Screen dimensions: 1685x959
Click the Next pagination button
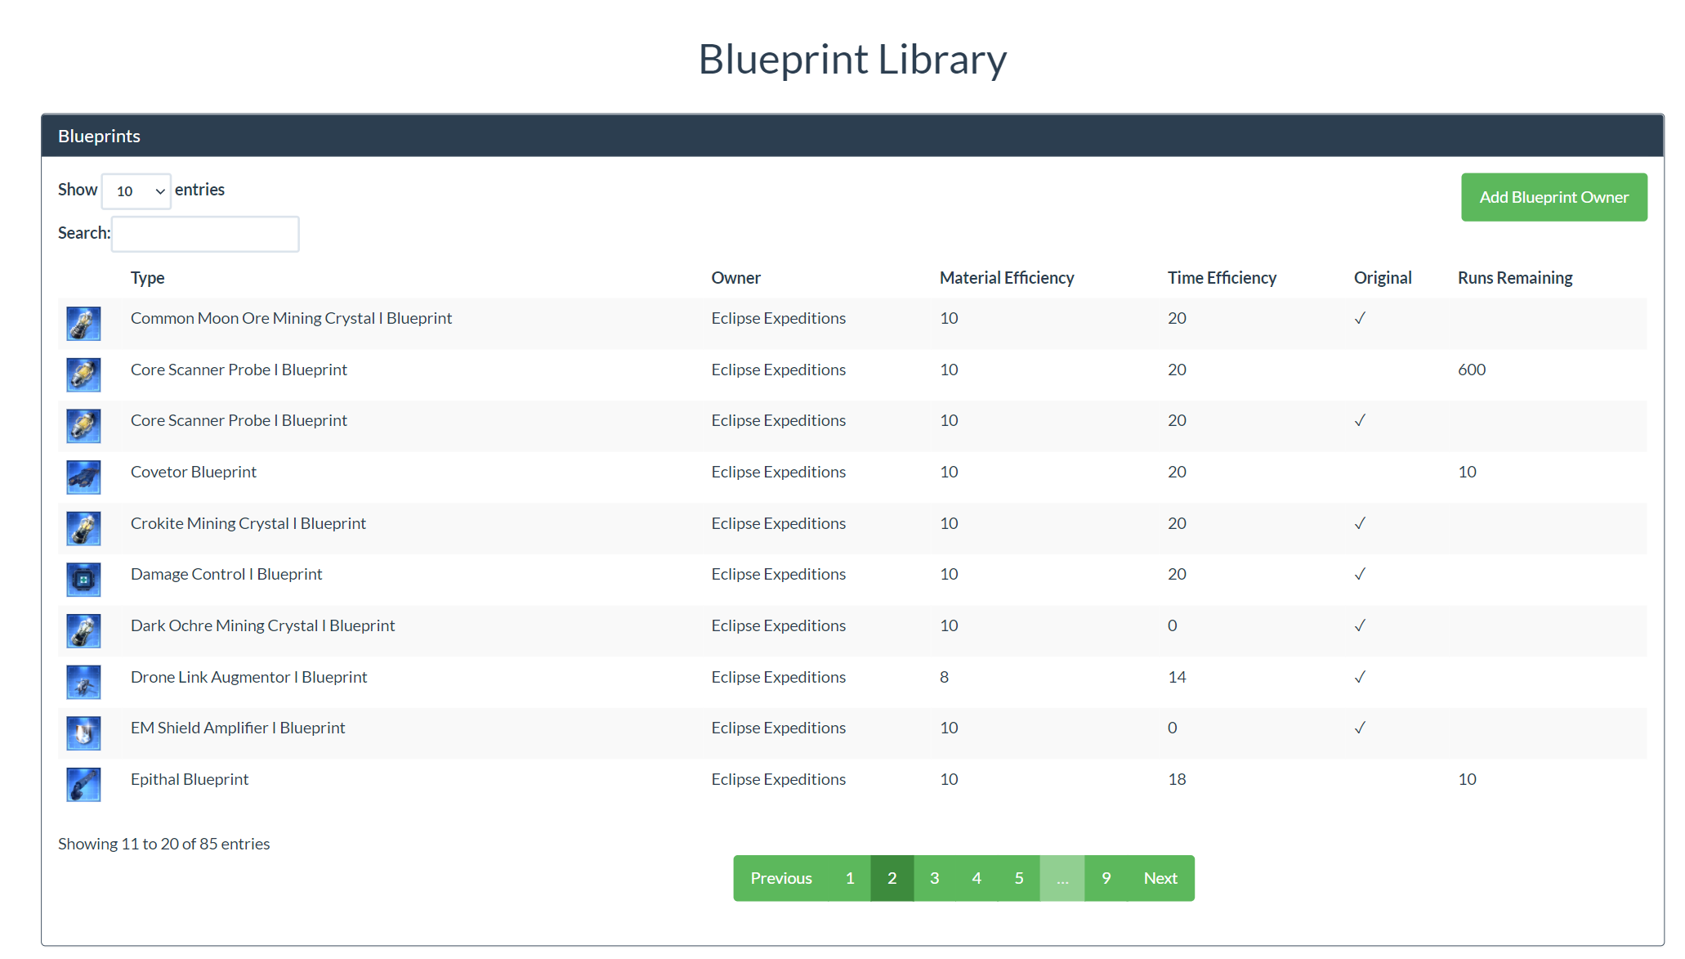[x=1160, y=879]
